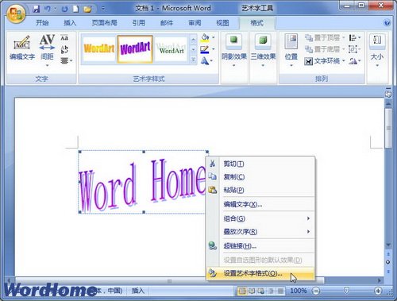Click shape fill paint bucket
The width and height of the screenshot is (397, 301).
205,37
